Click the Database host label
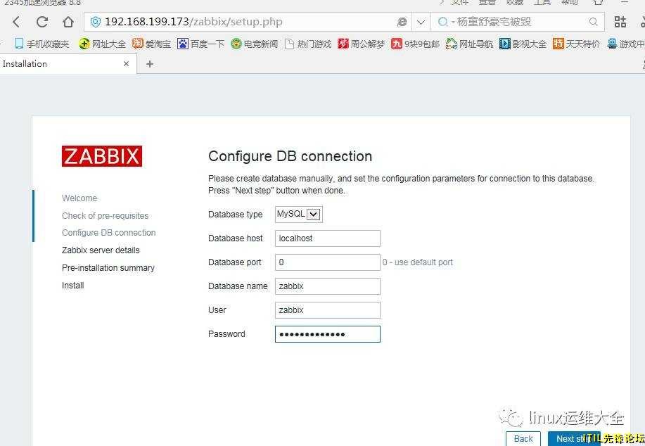The image size is (645, 446). 236,238
